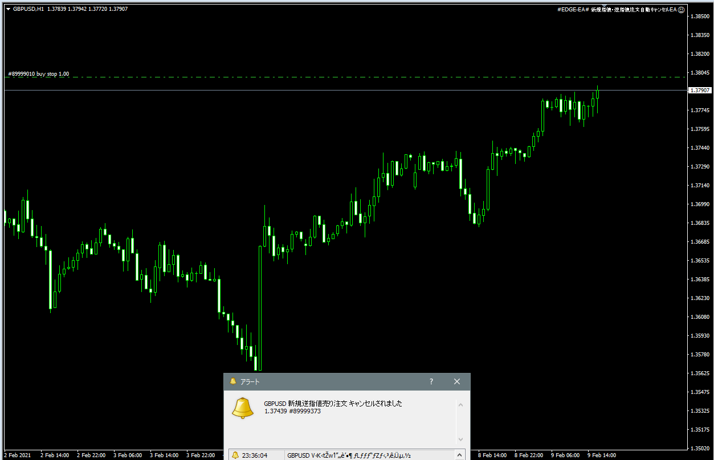Click the '8 Feb 22:00' time axis label

[529, 455]
